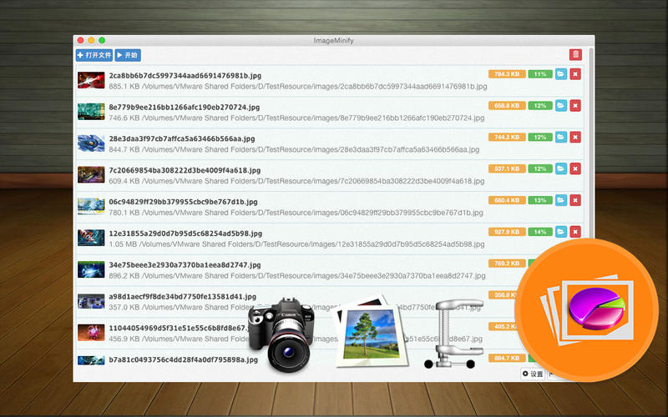The height and width of the screenshot is (417, 668).
Task: Select filename b7a81c0493756c4dd28f4a0df795898a.jpg
Action: click(x=183, y=359)
